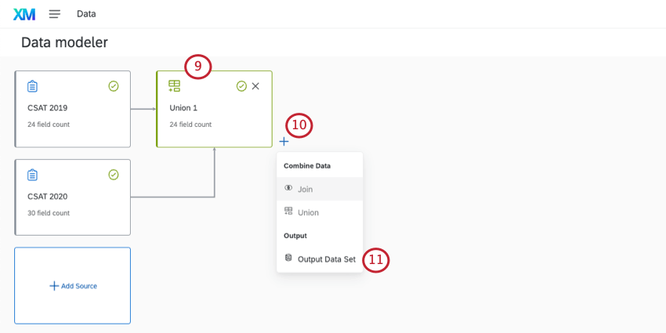Viewport: 666px width, 333px height.
Task: Click the green checkmark on Union 1
Action: pos(241,86)
